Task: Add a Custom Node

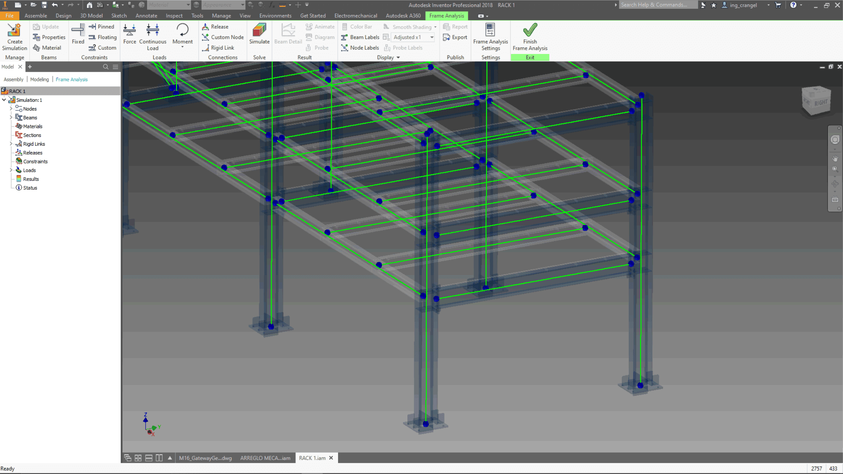Action: pyautogui.click(x=223, y=37)
